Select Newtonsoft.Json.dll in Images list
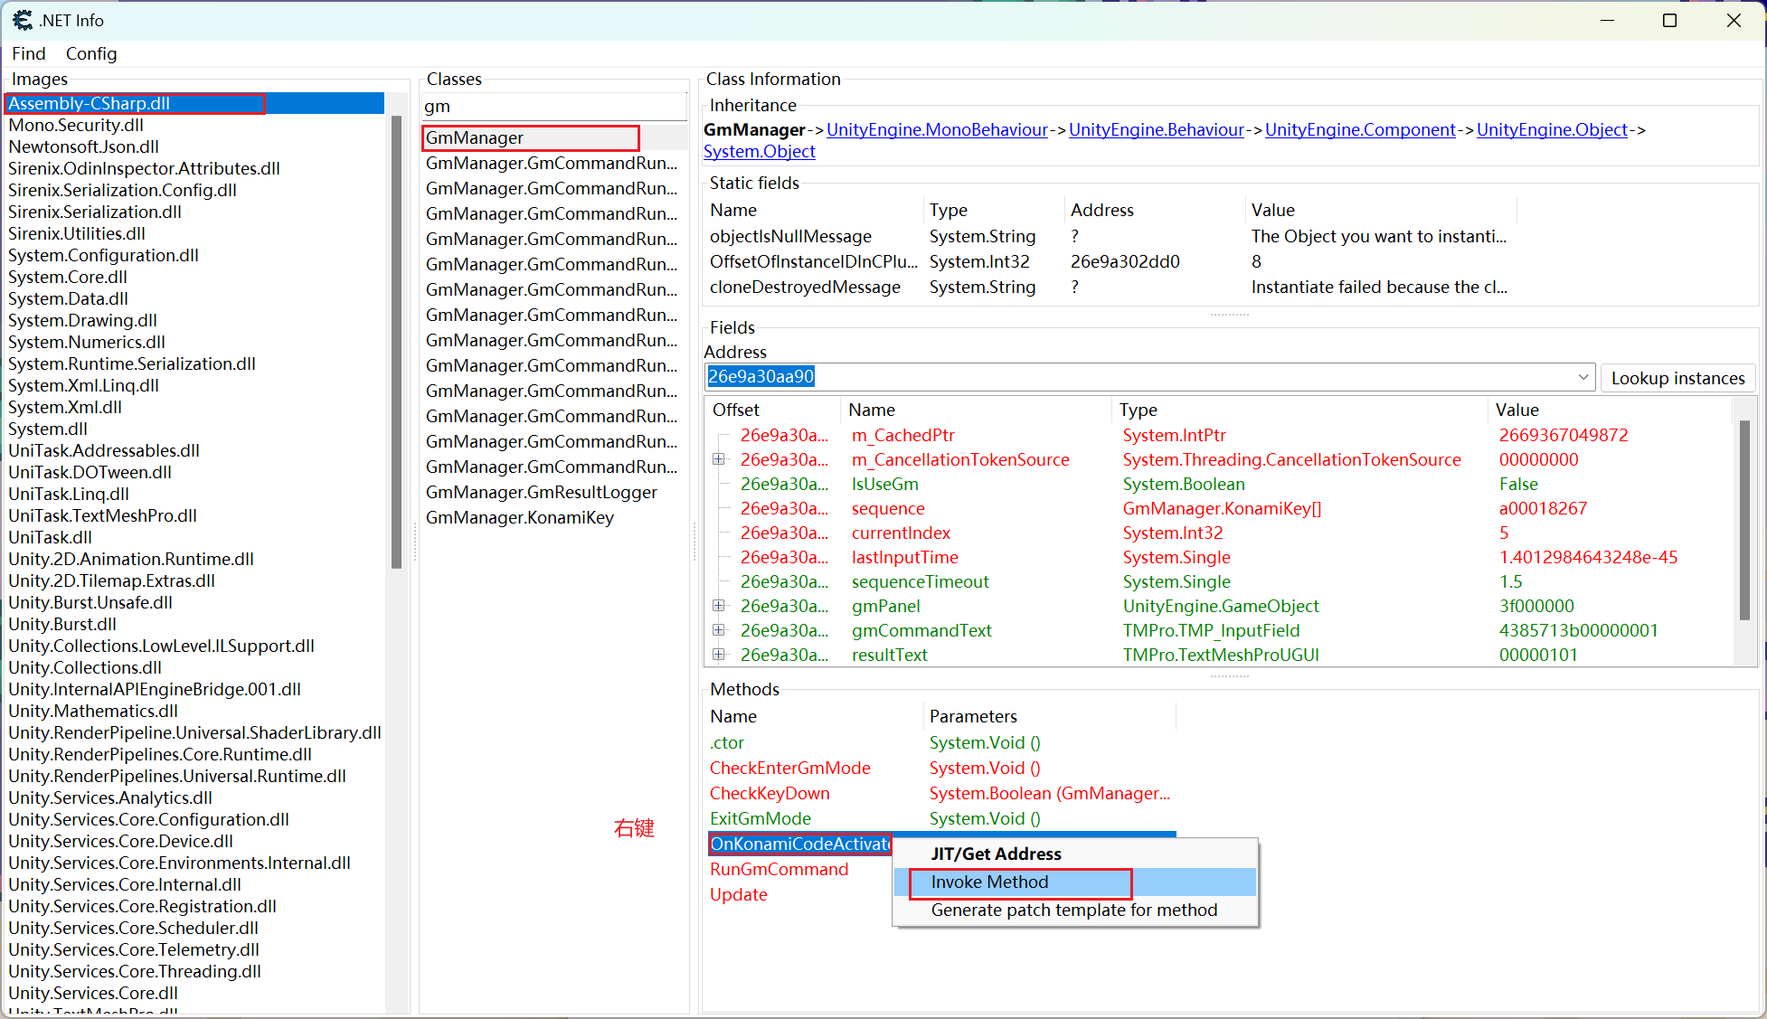 click(x=83, y=146)
